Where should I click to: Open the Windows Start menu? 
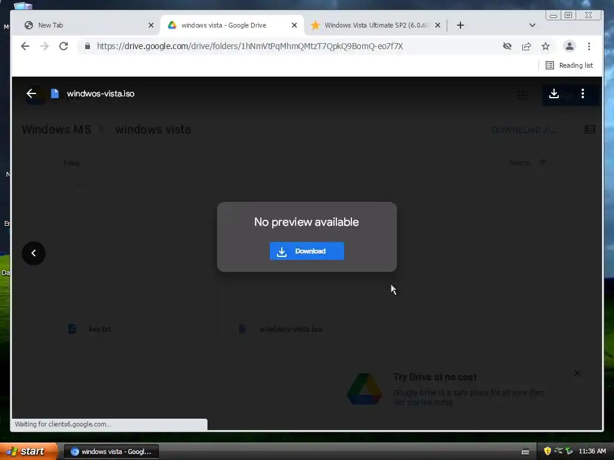[28, 451]
